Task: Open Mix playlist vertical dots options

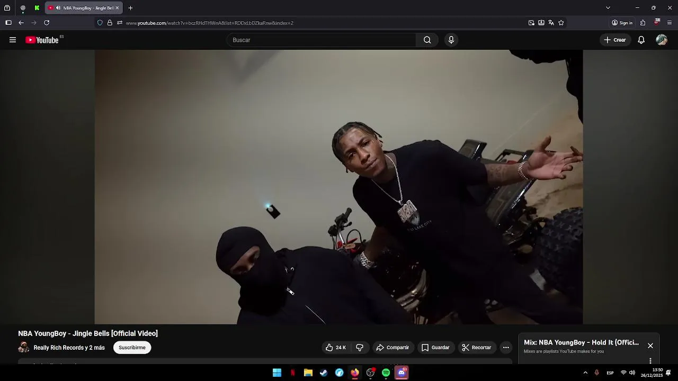Action: pyautogui.click(x=650, y=361)
